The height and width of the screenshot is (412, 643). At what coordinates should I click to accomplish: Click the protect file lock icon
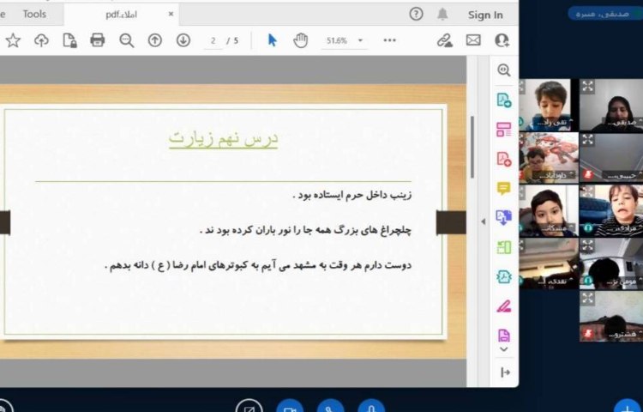pos(69,40)
